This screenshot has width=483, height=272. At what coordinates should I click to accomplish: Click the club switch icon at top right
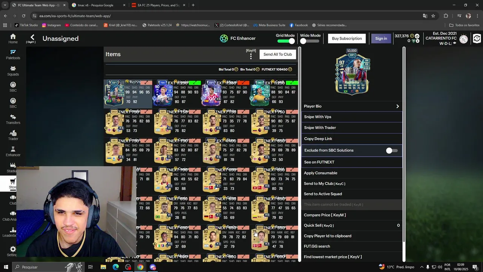tap(477, 39)
